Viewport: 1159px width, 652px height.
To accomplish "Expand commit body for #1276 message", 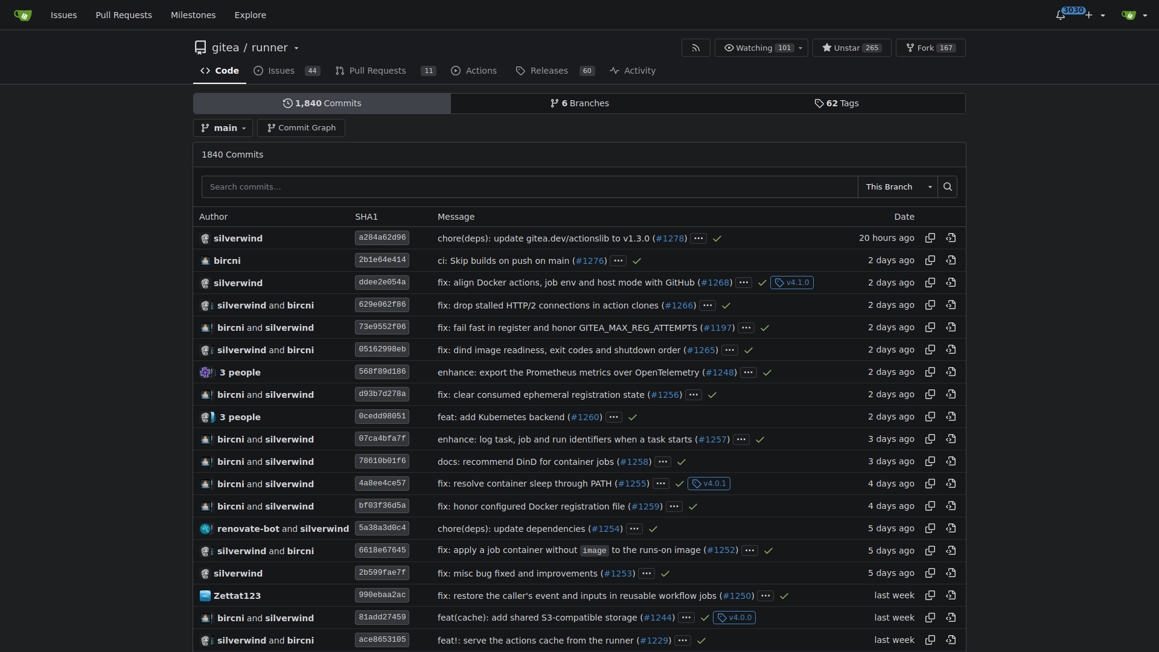I will pyautogui.click(x=618, y=261).
